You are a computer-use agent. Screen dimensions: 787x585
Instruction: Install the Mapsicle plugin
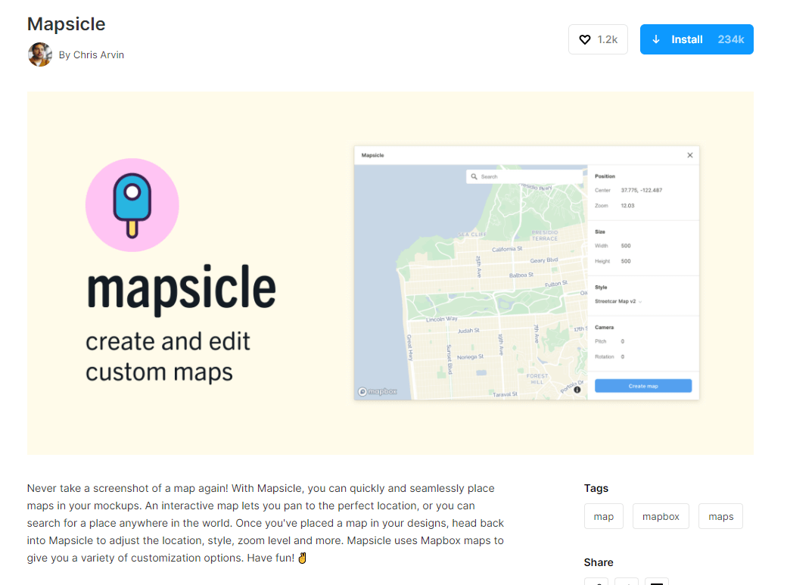pos(696,39)
